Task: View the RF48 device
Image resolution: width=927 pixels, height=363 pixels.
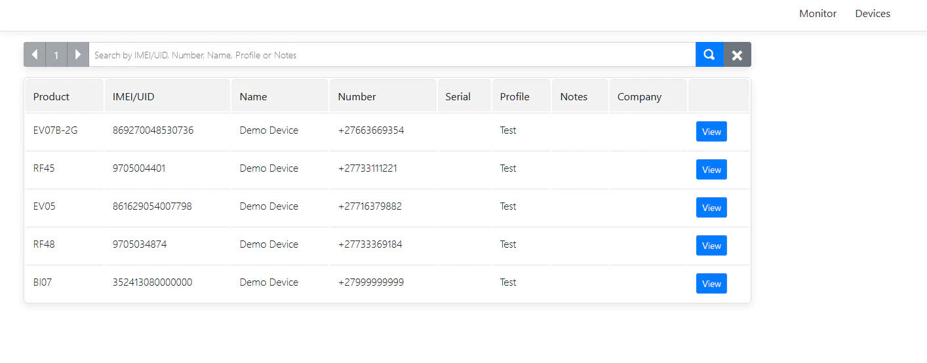Action: pos(711,246)
